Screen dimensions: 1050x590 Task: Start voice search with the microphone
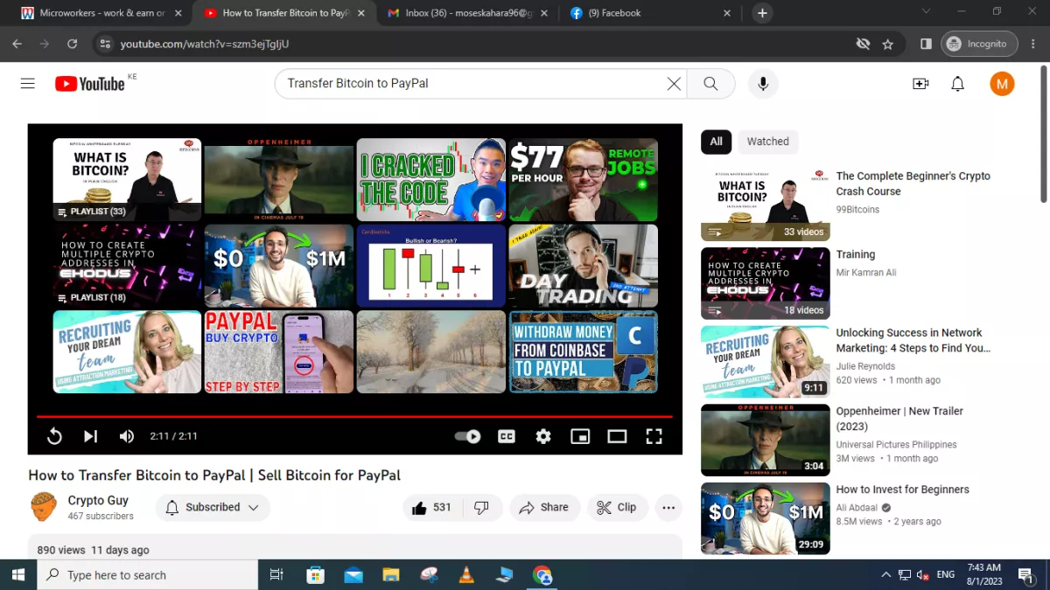click(x=763, y=84)
